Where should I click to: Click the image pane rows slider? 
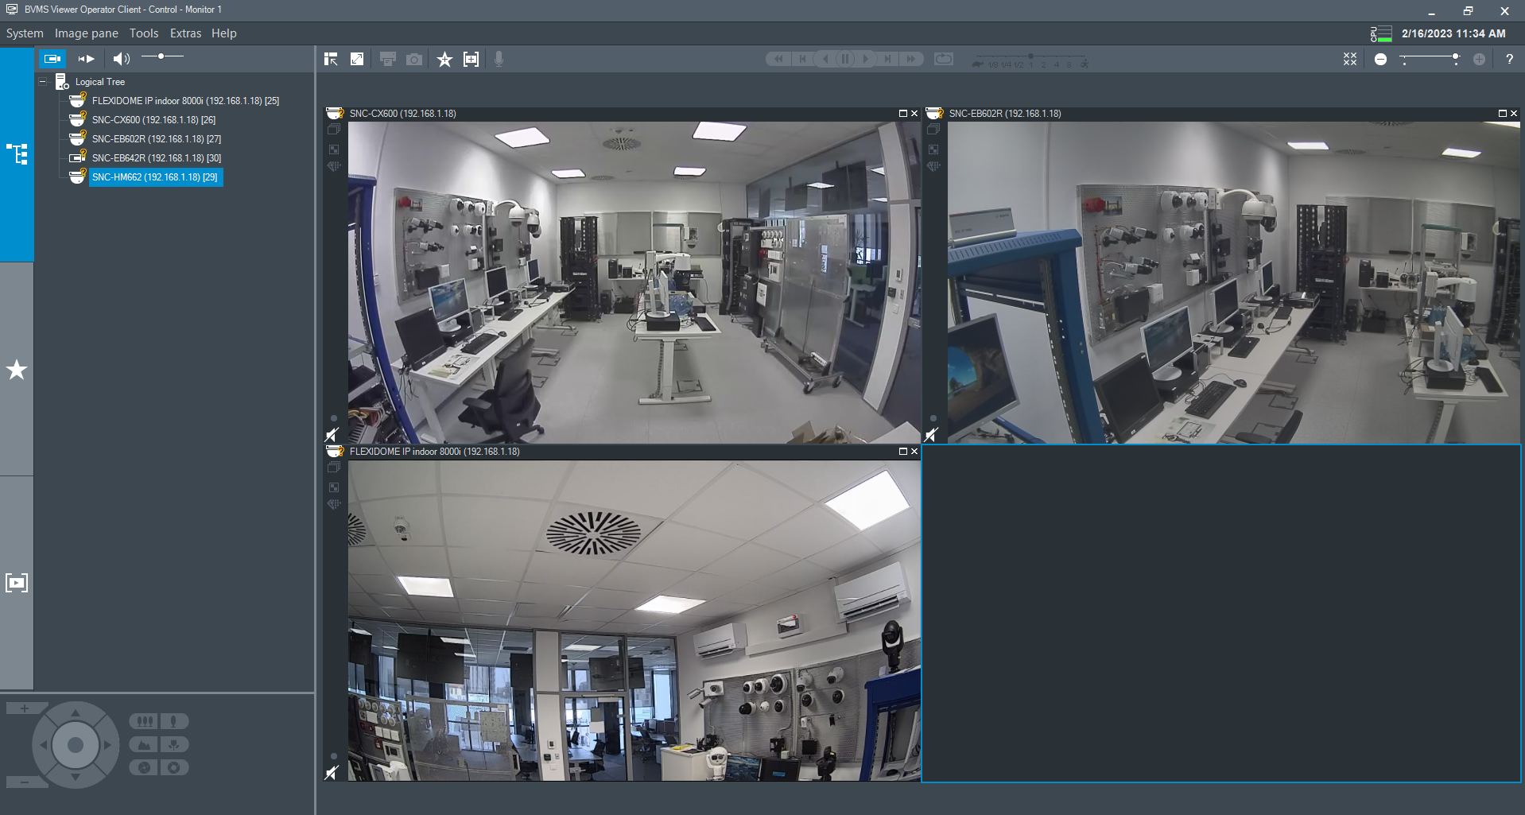(x=1430, y=58)
